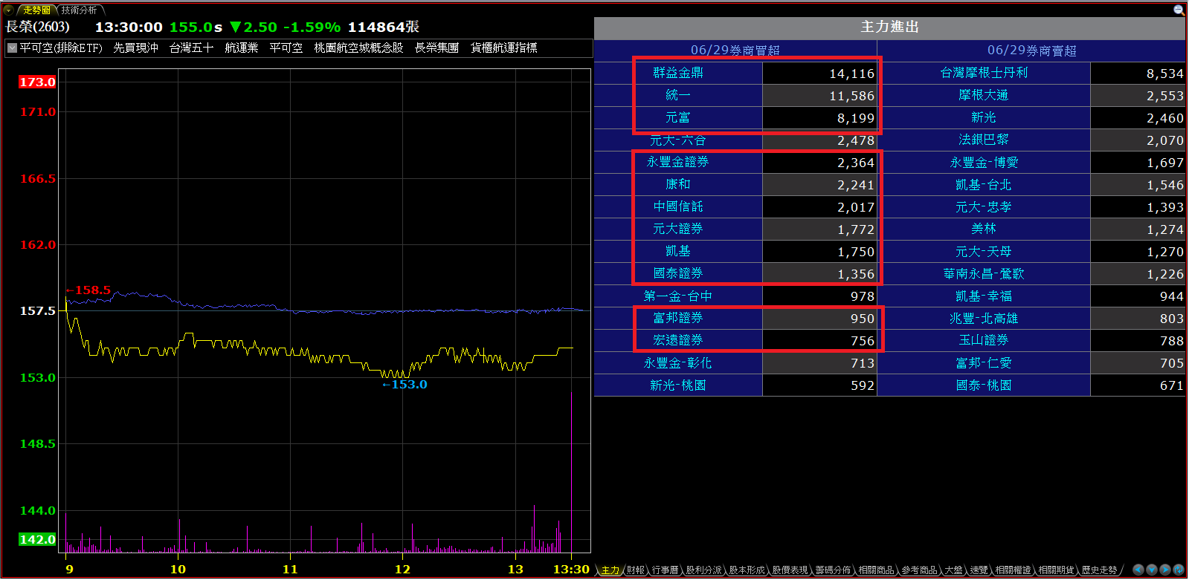This screenshot has height=580, width=1189.
Task: Click the 航運業 category link
Action: point(241,48)
